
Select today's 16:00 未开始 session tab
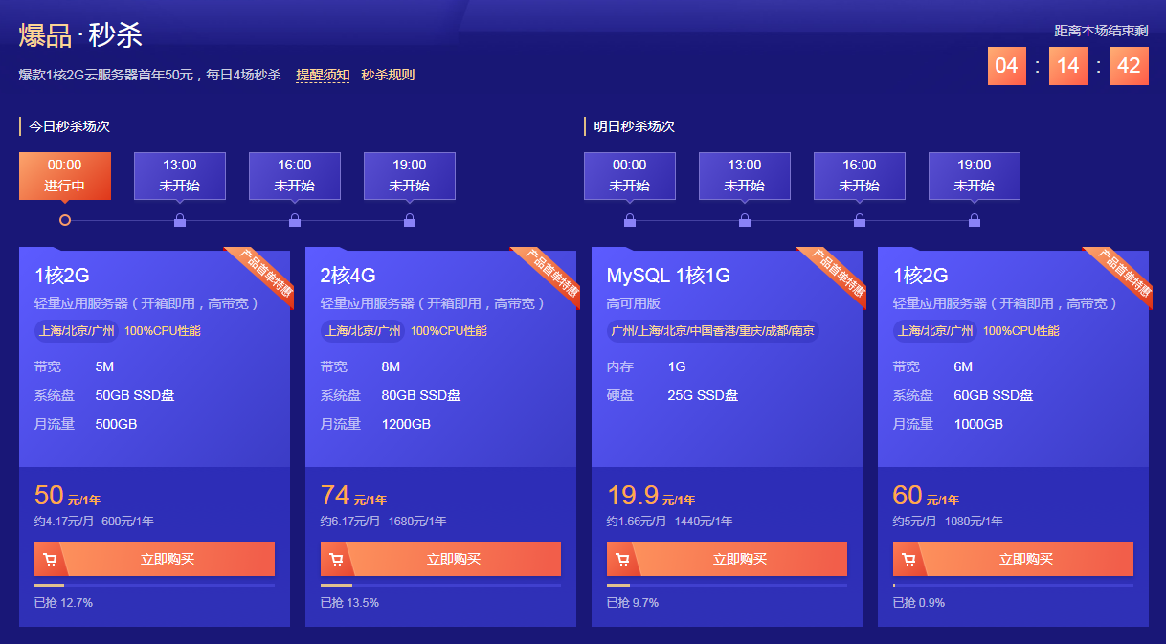[x=295, y=176]
